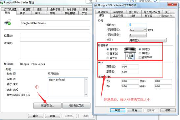Click the 打印测试页(T) button
Screen dimensions: 180x120
tap(76, 105)
